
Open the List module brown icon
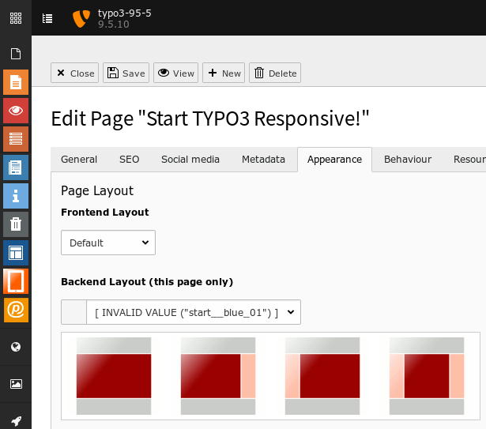point(16,139)
